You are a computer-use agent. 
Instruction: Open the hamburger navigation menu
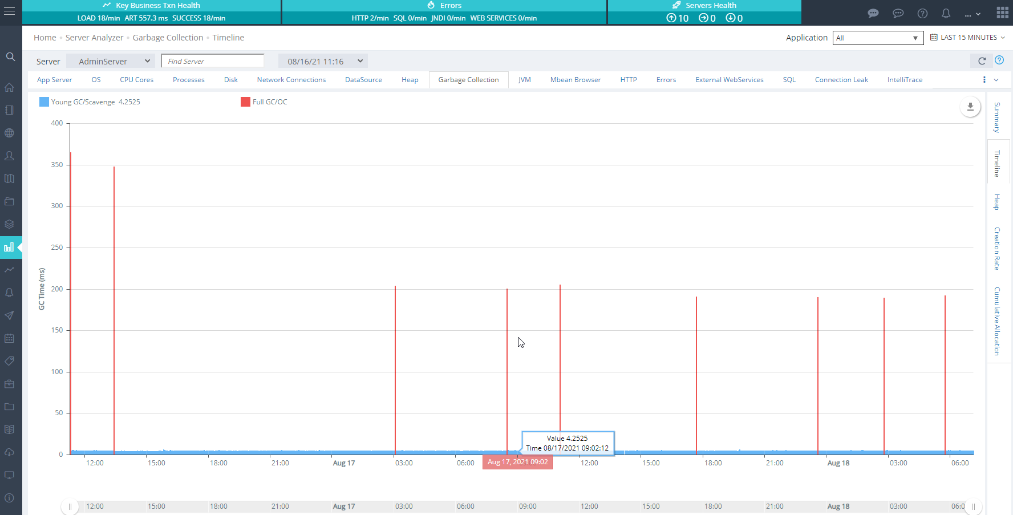pos(10,11)
